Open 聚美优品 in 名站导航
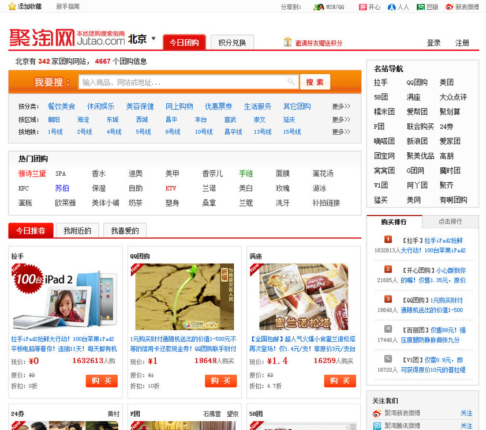The width and height of the screenshot is (486, 430). tap(420, 156)
